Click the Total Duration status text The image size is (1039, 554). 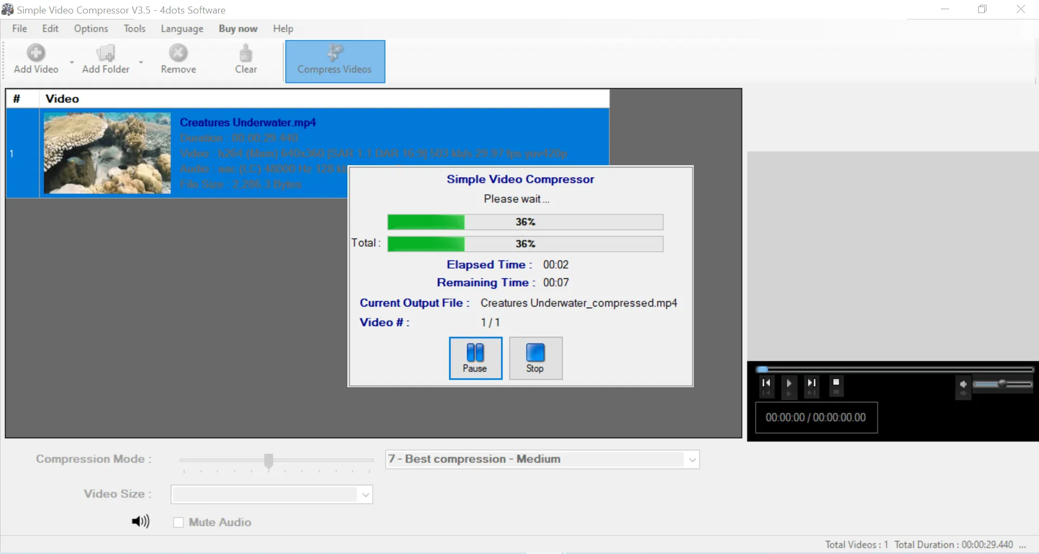pyautogui.click(x=953, y=545)
